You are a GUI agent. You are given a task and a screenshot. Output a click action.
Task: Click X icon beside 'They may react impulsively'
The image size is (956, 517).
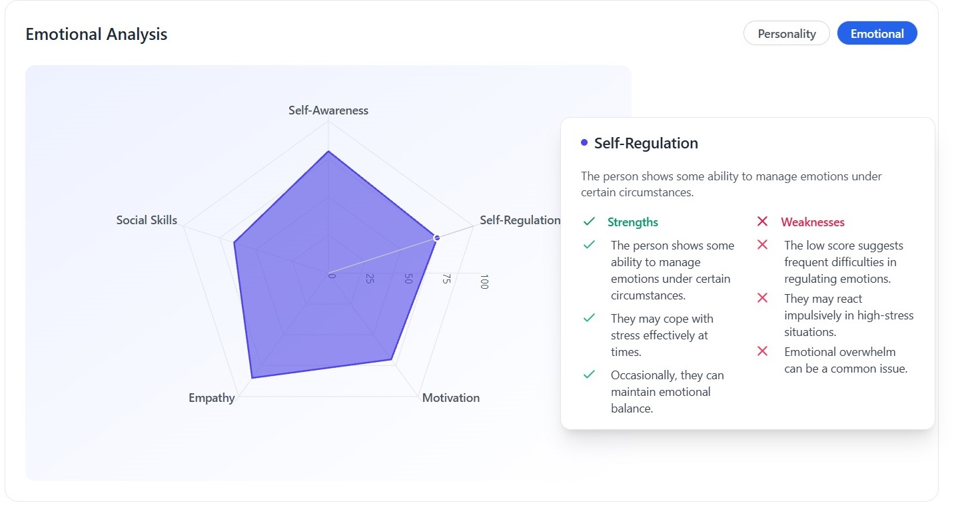[763, 298]
